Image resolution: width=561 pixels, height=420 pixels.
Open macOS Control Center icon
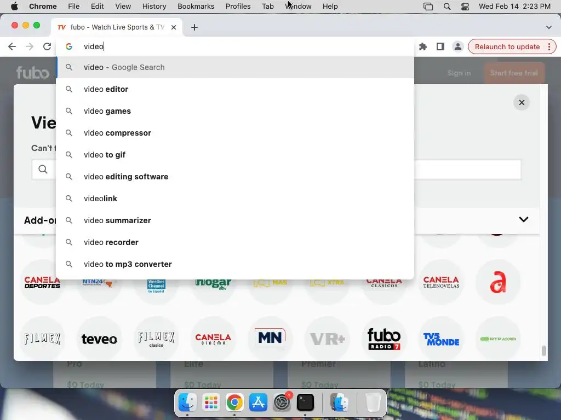pos(465,7)
